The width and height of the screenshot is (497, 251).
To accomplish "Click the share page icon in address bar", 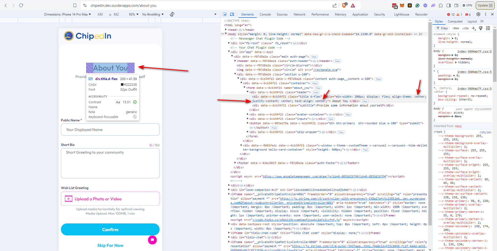I will (x=335, y=5).
